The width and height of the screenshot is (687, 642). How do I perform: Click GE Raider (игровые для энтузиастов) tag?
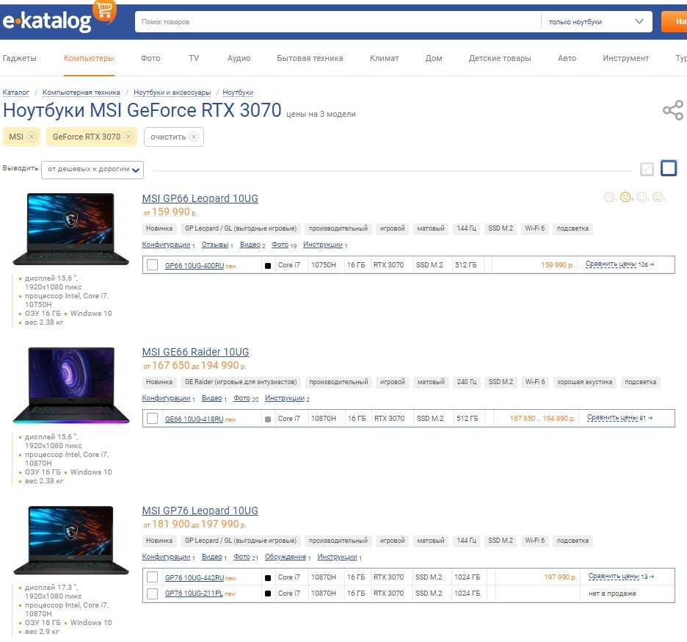[x=241, y=382]
